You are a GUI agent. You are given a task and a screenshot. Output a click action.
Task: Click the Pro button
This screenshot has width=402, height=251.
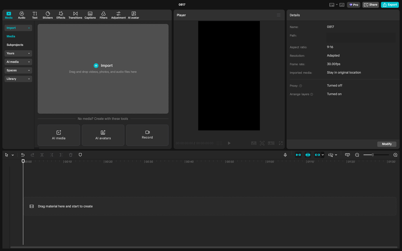[354, 4]
